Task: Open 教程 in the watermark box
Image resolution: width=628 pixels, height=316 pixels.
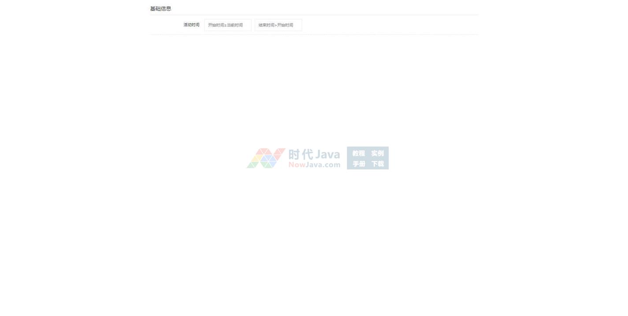Action: [x=359, y=153]
